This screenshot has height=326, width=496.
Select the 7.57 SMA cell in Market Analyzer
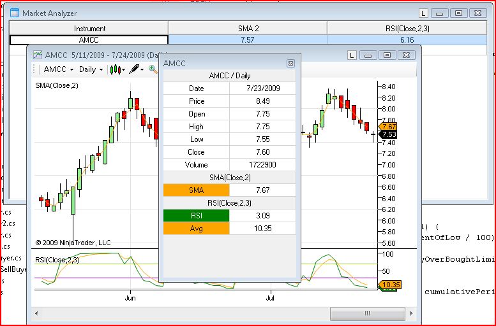tap(248, 40)
